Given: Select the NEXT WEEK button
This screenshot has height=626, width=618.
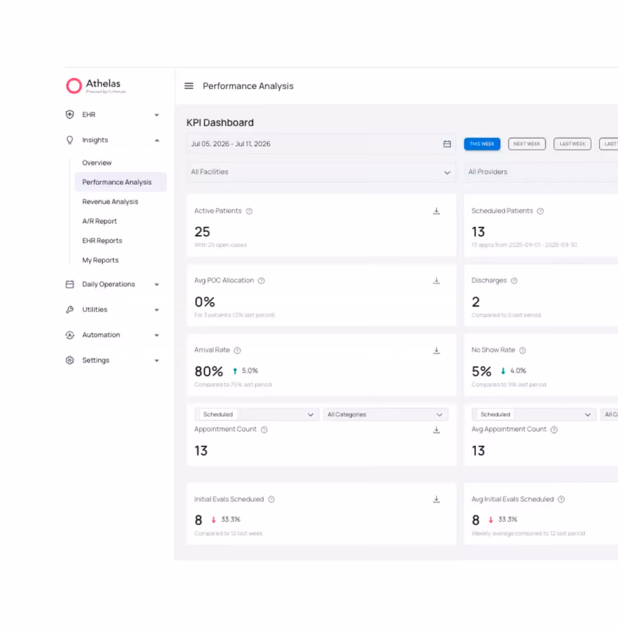Looking at the screenshot, I should [527, 144].
